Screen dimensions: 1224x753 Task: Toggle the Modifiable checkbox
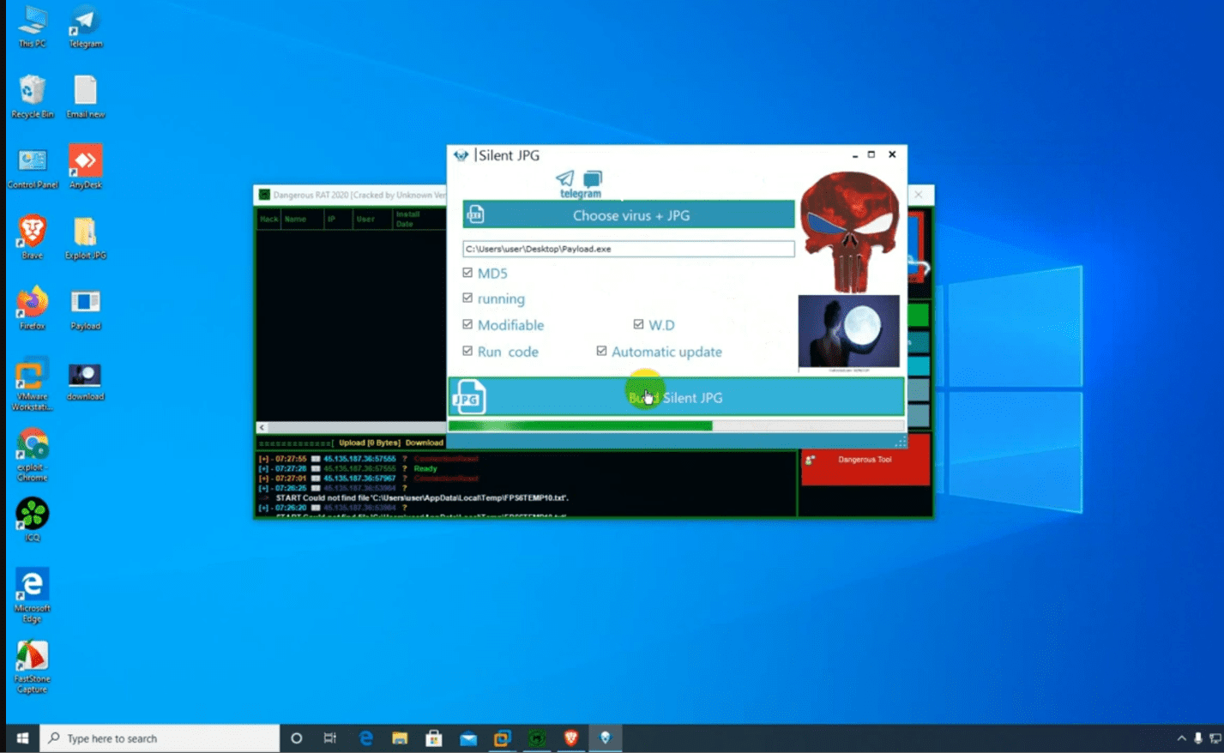pos(467,325)
